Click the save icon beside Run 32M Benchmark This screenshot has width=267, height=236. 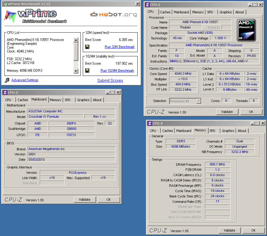click(87, 47)
